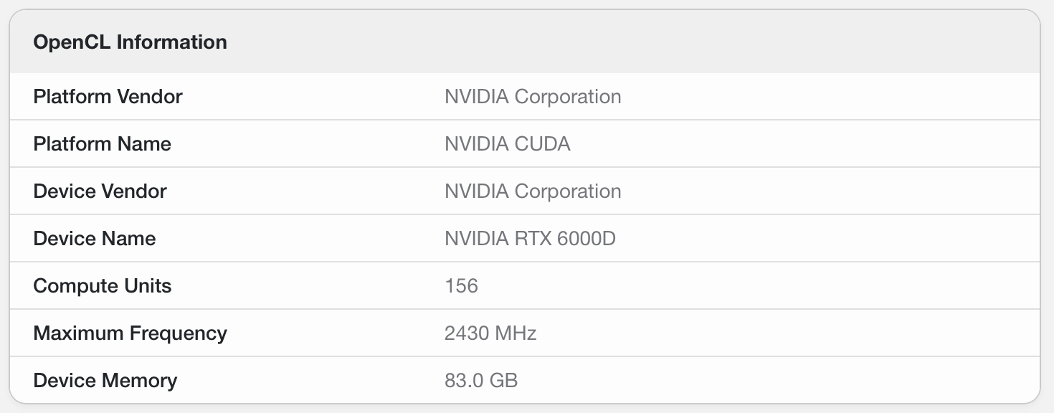Select the Compute Units label
1054x413 pixels.
pos(103,286)
